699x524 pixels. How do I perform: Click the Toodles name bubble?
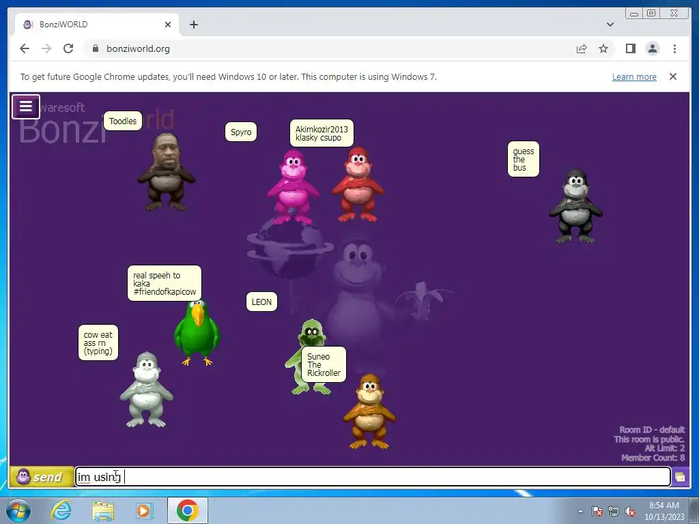pyautogui.click(x=123, y=121)
